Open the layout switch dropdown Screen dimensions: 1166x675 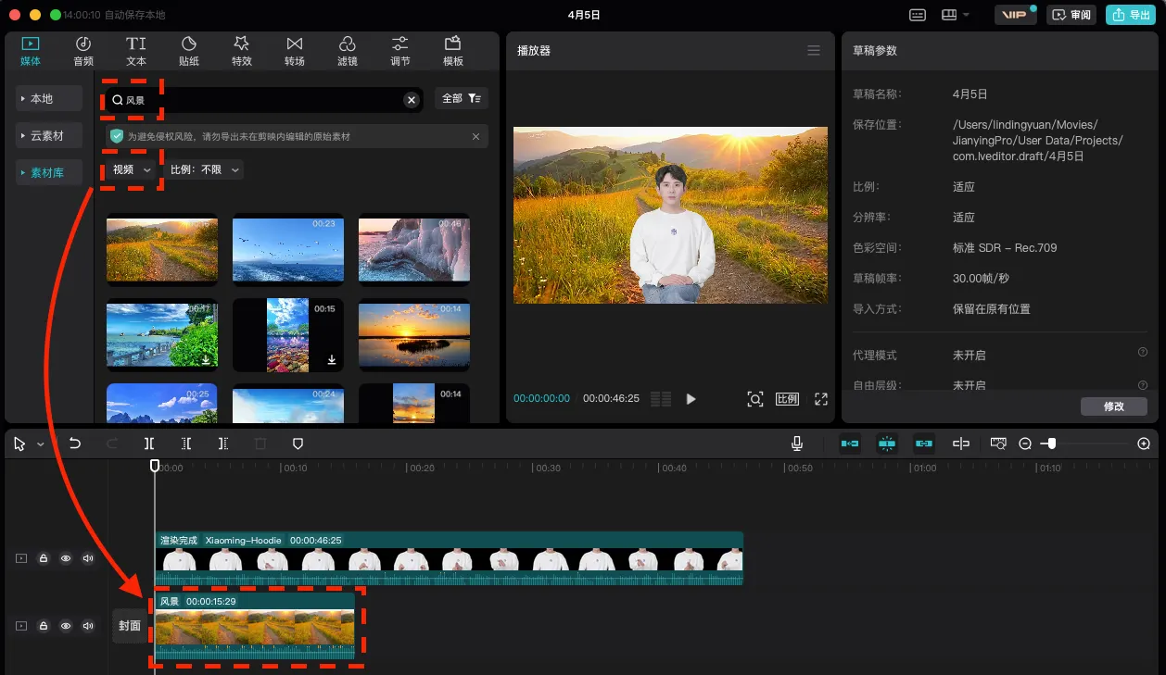[x=955, y=15]
